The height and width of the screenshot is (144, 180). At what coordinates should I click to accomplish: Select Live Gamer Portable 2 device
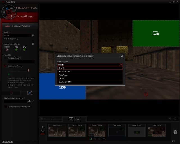click(20, 26)
